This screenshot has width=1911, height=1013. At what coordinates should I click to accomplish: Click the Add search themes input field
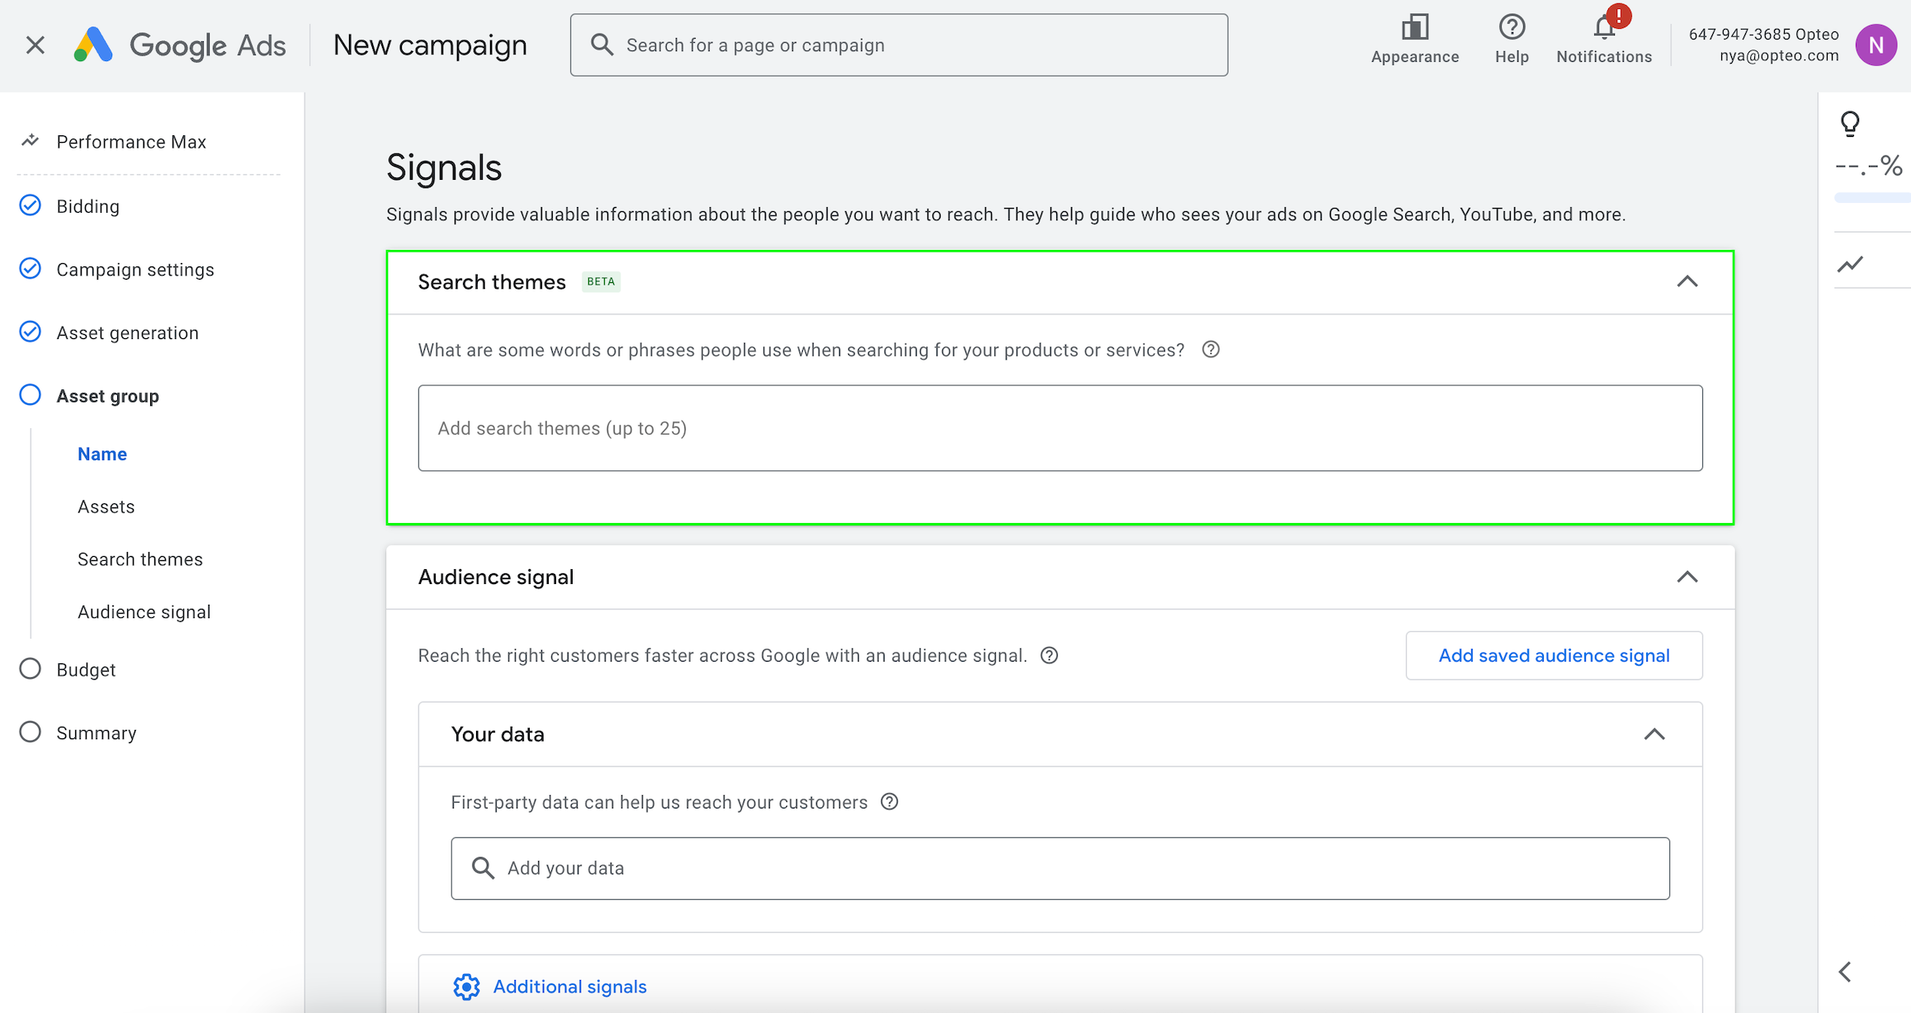pos(1059,428)
